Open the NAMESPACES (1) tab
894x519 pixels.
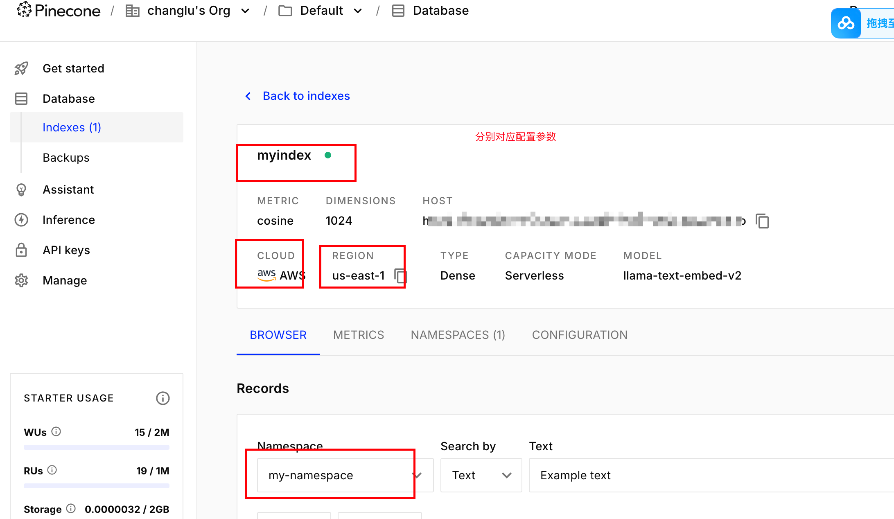(x=458, y=335)
